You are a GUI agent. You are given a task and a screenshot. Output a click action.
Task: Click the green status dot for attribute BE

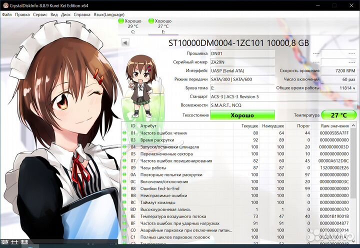pyautogui.click(x=124, y=216)
